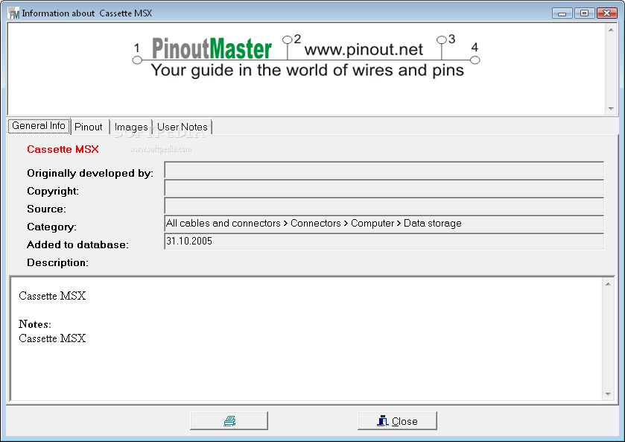Click the Added to database date field
The width and height of the screenshot is (625, 442).
coord(384,241)
